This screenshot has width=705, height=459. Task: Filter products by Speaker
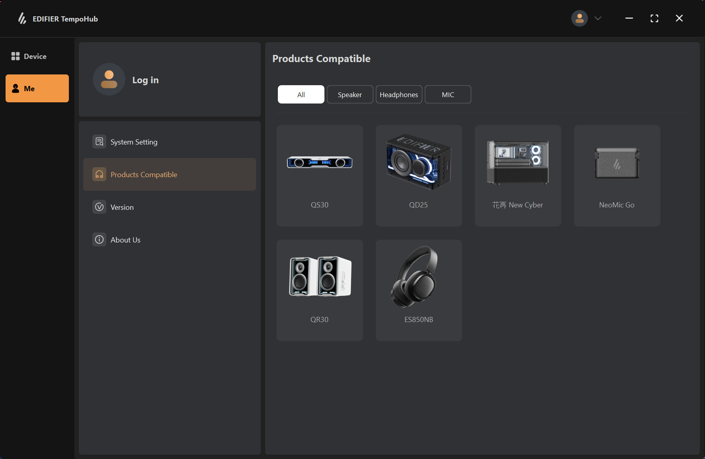pos(350,94)
